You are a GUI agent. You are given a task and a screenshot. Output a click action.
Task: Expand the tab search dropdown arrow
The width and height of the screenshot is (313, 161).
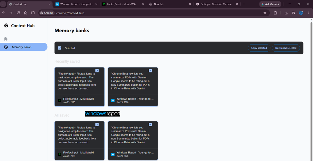3,4
